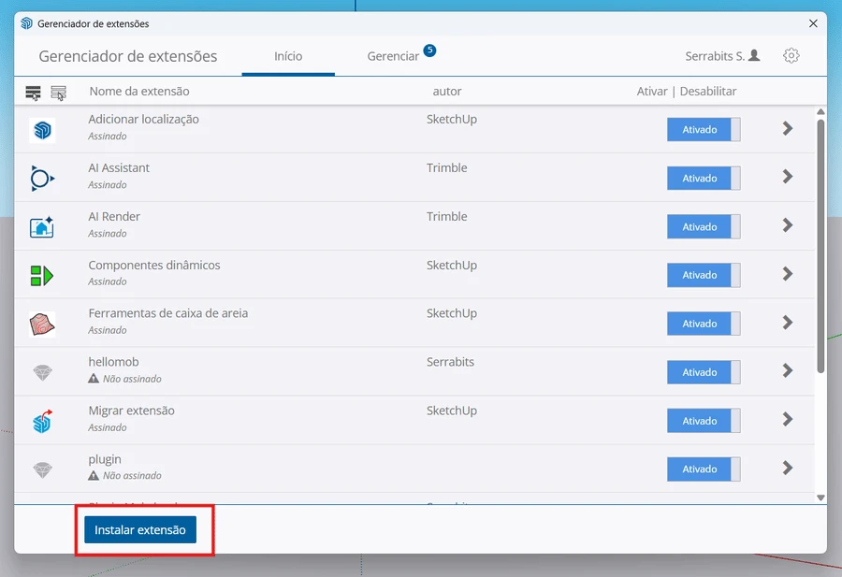Click the Migrar extensão extension name
This screenshot has width=842, height=577.
pos(132,411)
